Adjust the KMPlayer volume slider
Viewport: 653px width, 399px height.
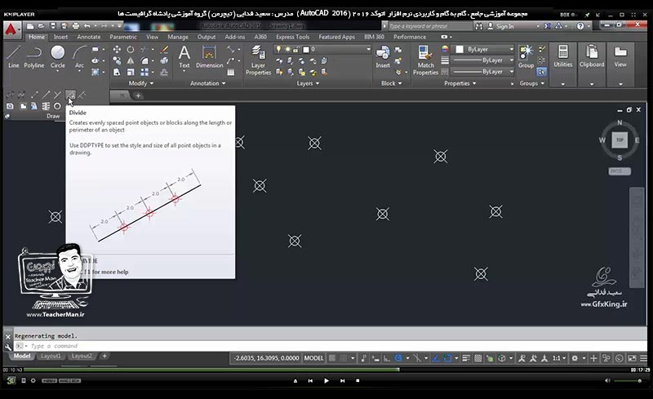628,381
